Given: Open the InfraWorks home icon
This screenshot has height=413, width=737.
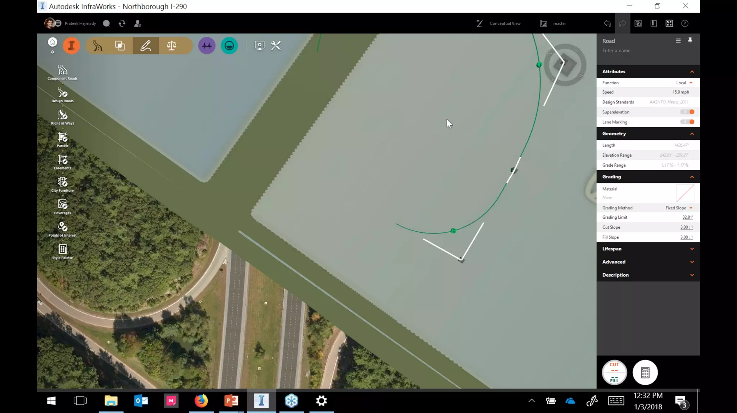Looking at the screenshot, I should (53, 42).
